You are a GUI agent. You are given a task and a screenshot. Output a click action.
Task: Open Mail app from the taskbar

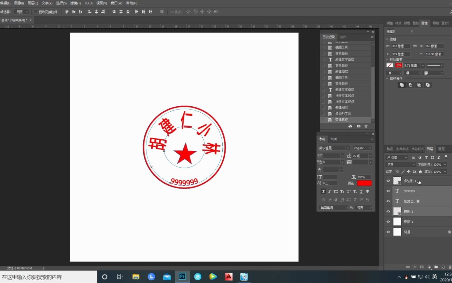pos(167,276)
